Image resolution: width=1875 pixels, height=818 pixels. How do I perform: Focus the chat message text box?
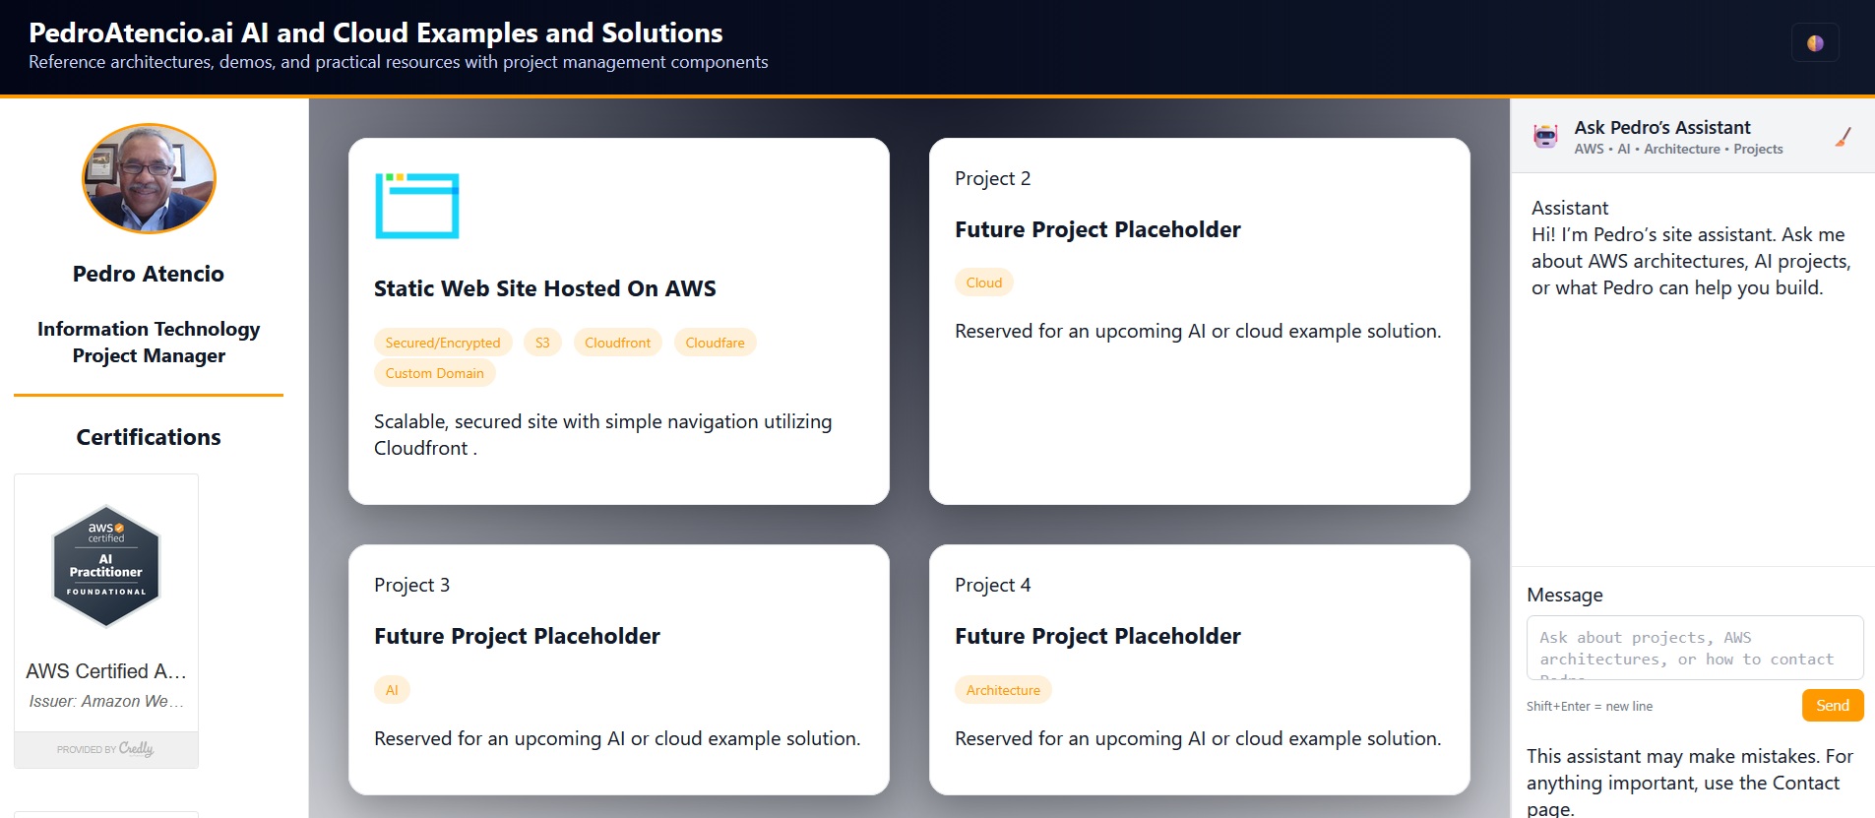click(1694, 648)
